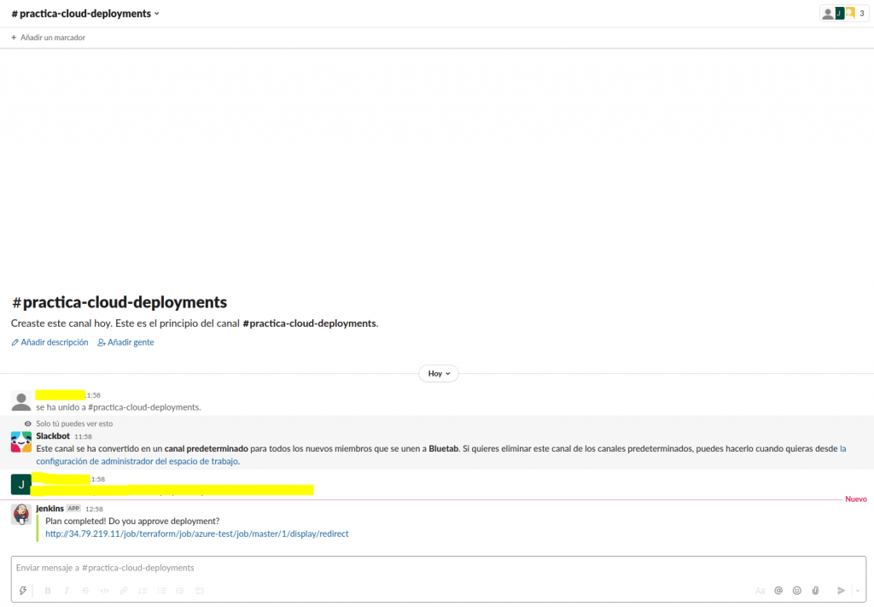Insert inline code formatting
This screenshot has width=874, height=607.
pos(104,590)
